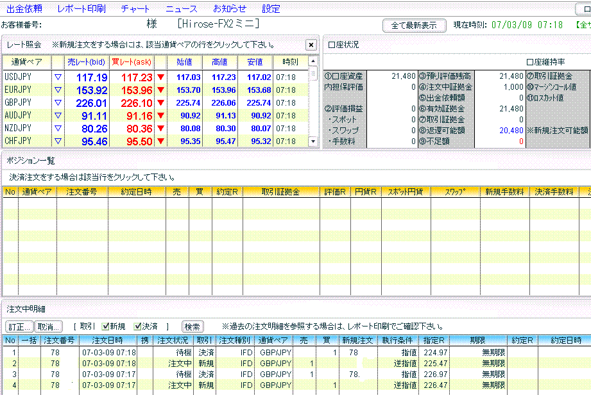This screenshot has width=591, height=395.
Task: Click the 取消 button to cancel order
Action: tap(48, 326)
